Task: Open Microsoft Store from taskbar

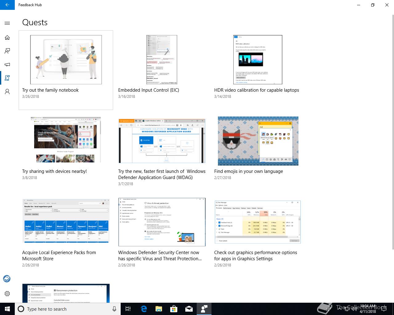Action: point(174,309)
